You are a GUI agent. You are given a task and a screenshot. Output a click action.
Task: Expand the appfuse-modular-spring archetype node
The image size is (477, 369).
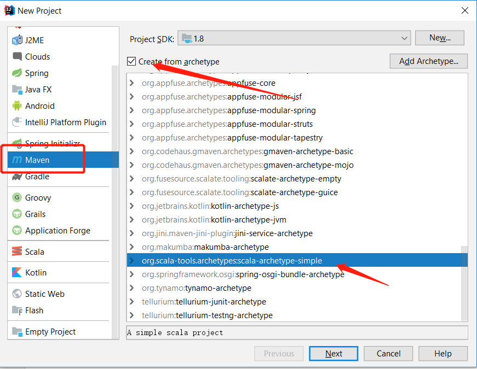point(132,110)
